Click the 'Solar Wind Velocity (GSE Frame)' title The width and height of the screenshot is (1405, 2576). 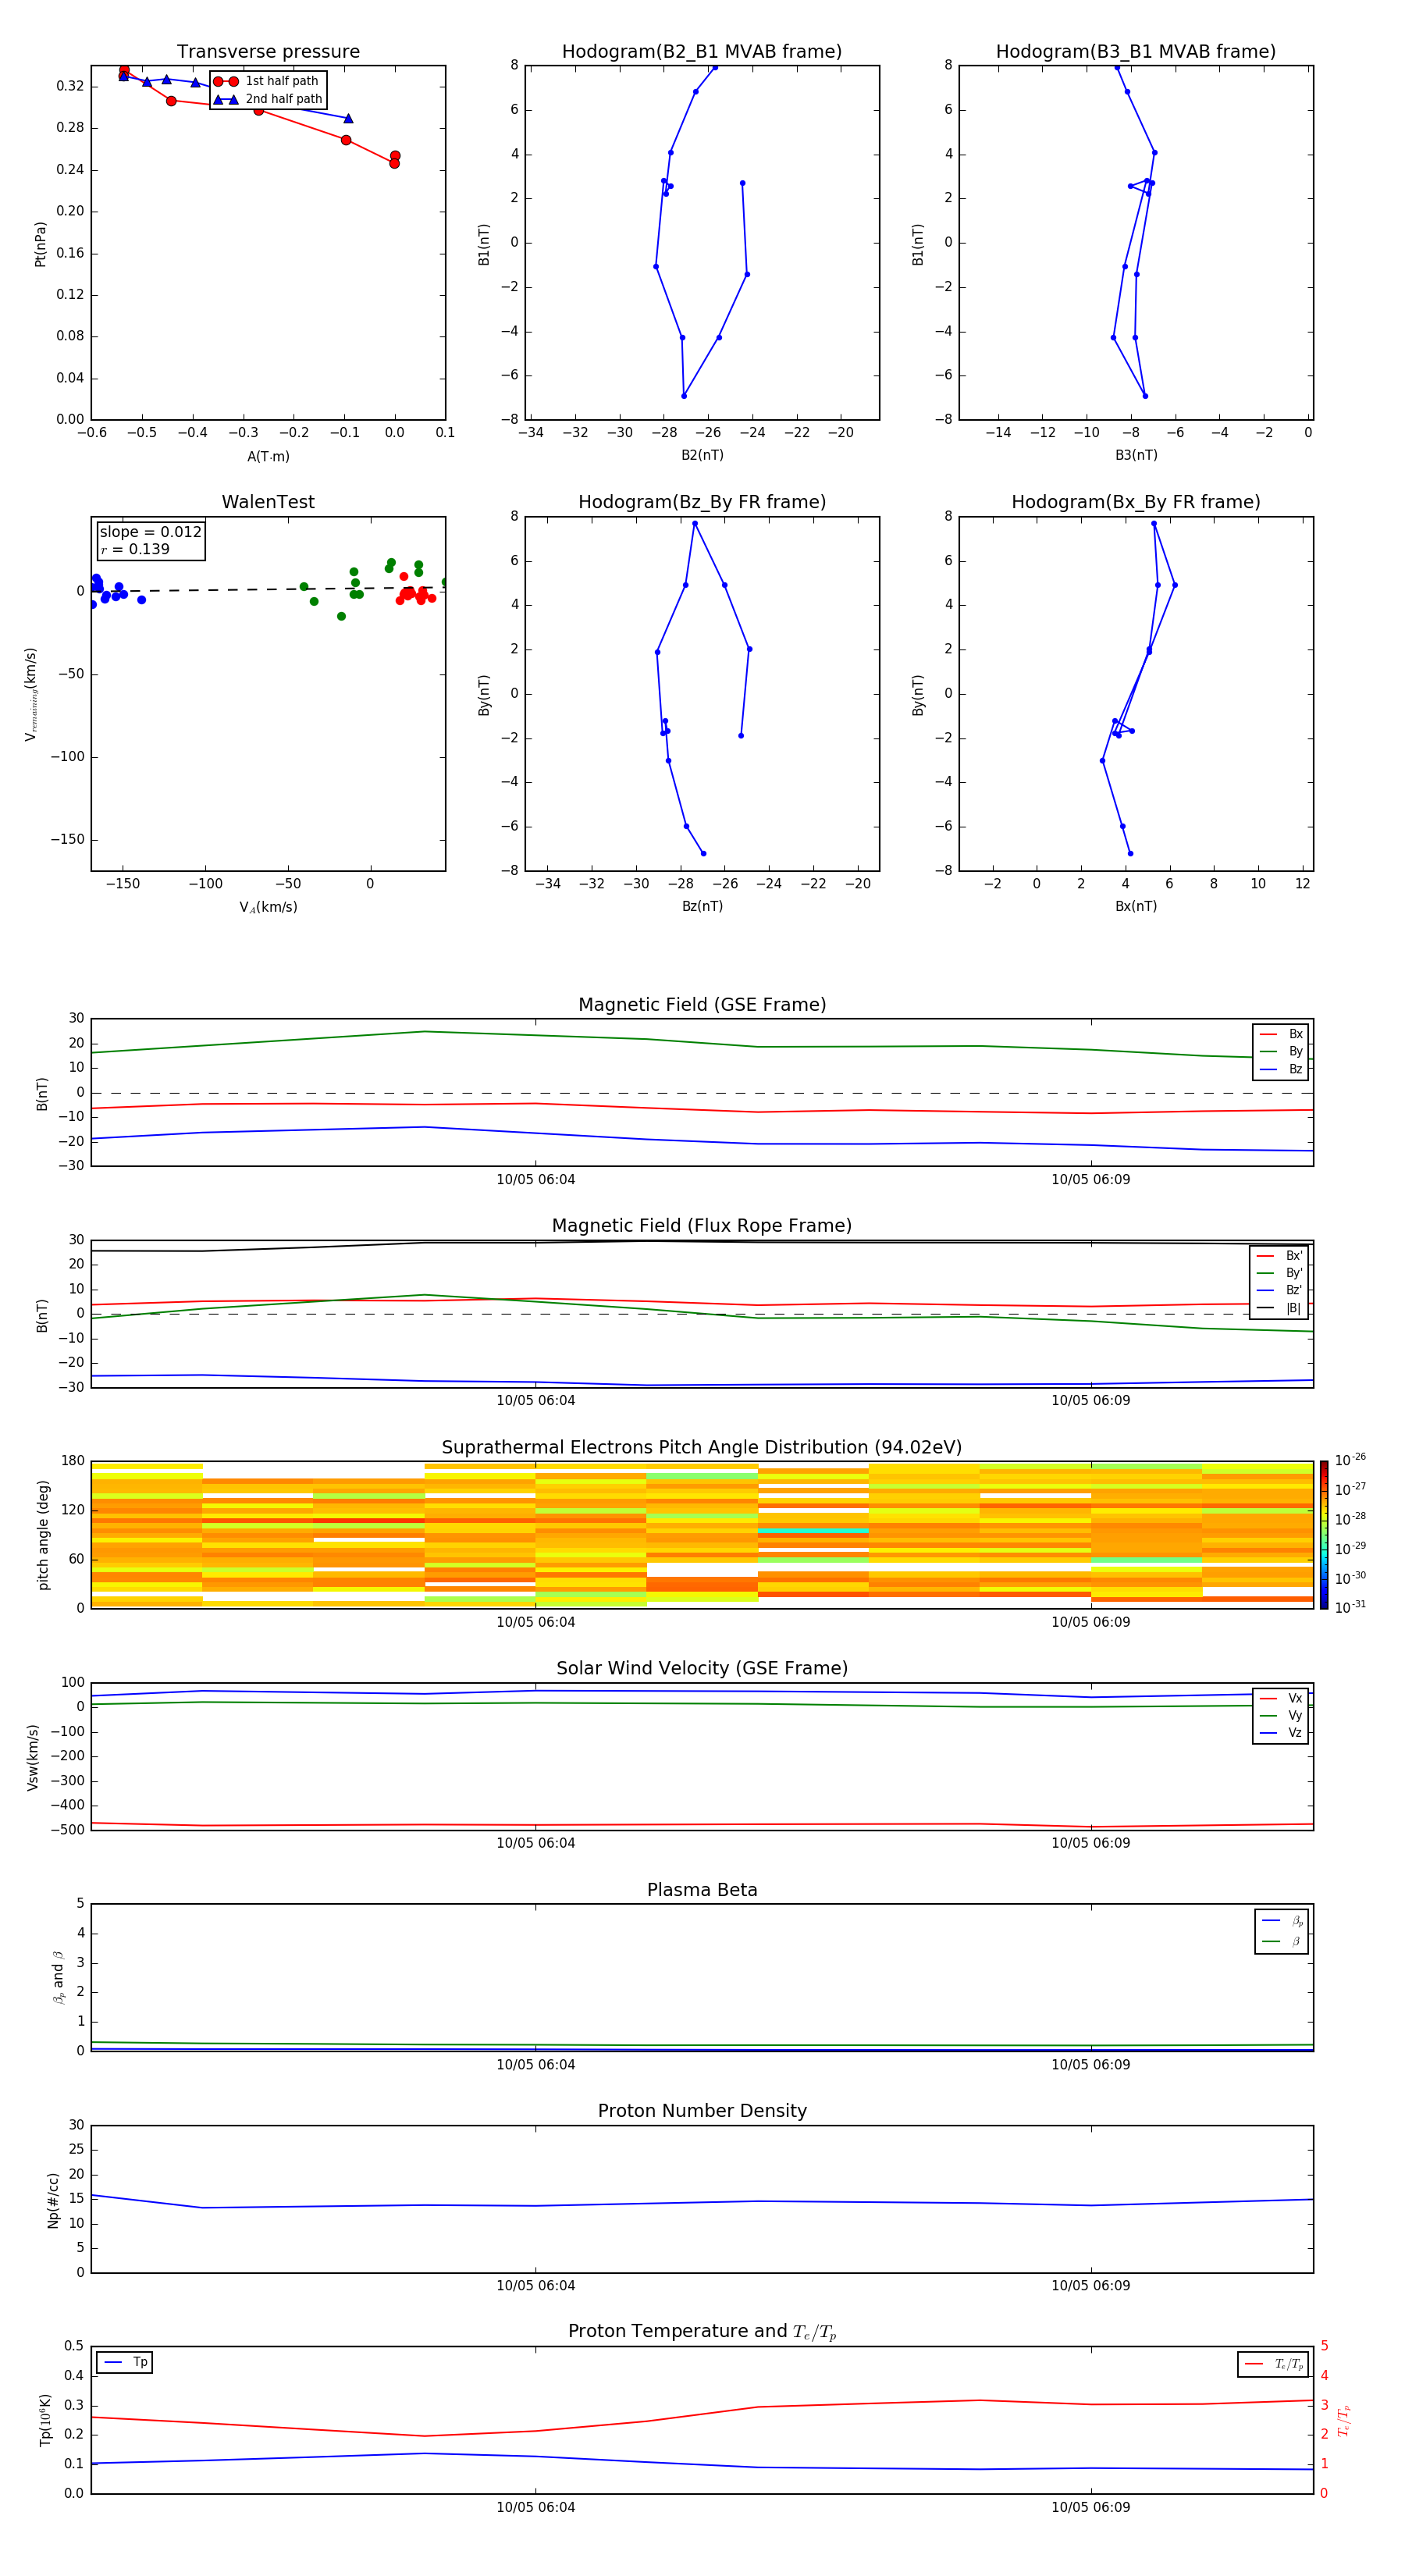coord(702,1669)
